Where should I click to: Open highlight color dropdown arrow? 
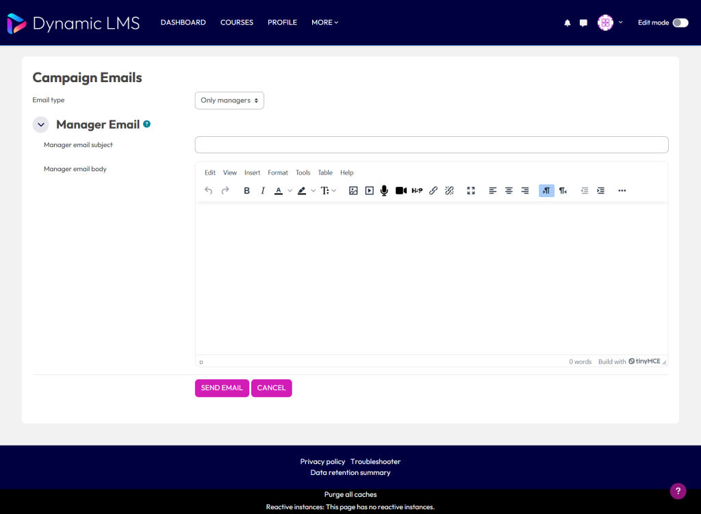coord(313,191)
